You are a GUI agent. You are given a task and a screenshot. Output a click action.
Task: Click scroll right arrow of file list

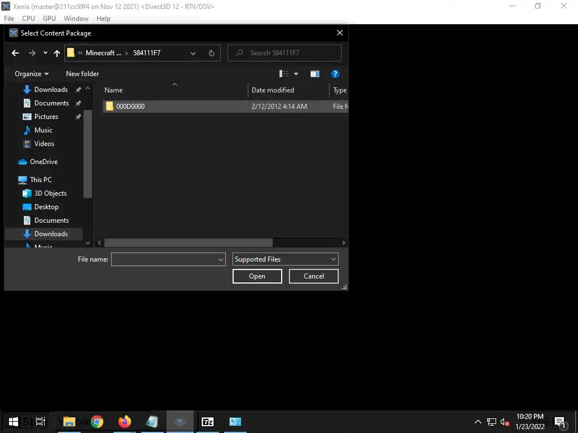tap(344, 243)
